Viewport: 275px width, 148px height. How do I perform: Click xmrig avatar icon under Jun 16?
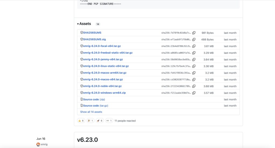[x=38, y=144]
